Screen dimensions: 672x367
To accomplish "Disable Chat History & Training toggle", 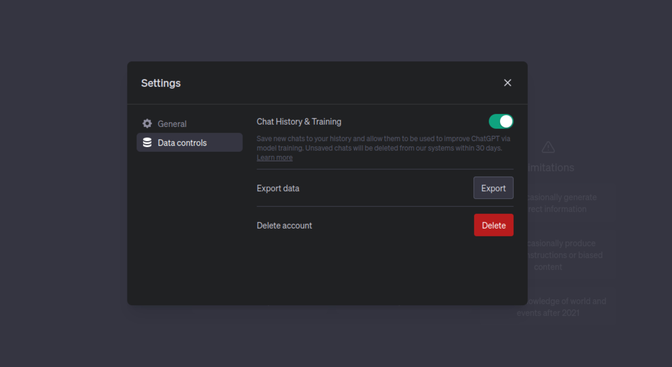I will click(x=501, y=121).
